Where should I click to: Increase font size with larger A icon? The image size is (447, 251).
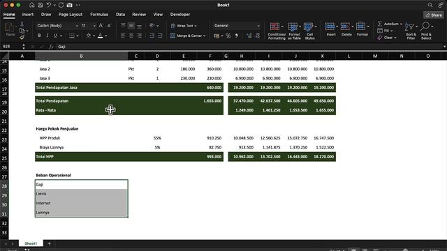pyautogui.click(x=101, y=26)
